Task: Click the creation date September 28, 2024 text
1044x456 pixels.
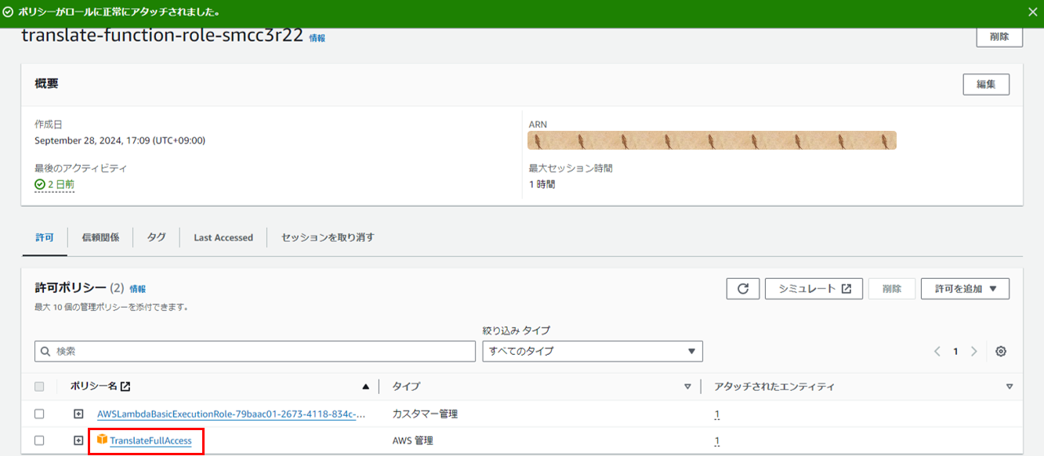Action: coord(120,140)
